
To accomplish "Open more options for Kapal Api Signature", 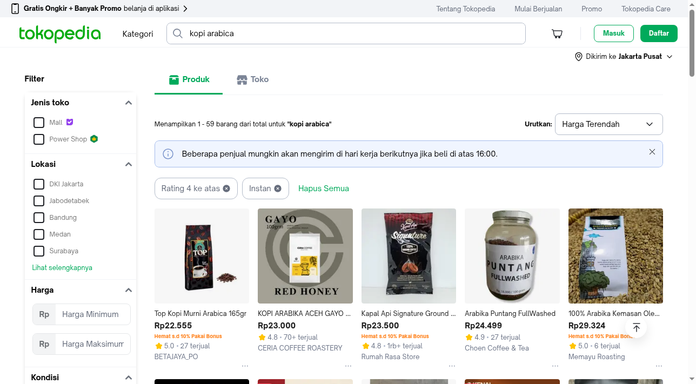I will pos(452,366).
